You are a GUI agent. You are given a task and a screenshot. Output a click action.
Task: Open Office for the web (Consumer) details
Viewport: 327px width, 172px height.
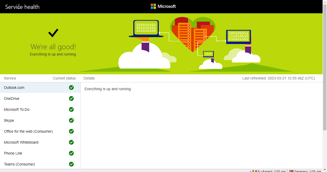[x=40, y=131]
